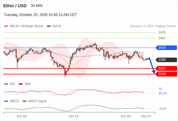Click the Ether / USD chart title
Image resolution: width=178 pixels, height=121 pixels.
(15, 6)
